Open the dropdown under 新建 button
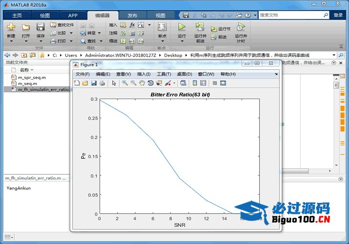349x244 pixels. (11, 41)
